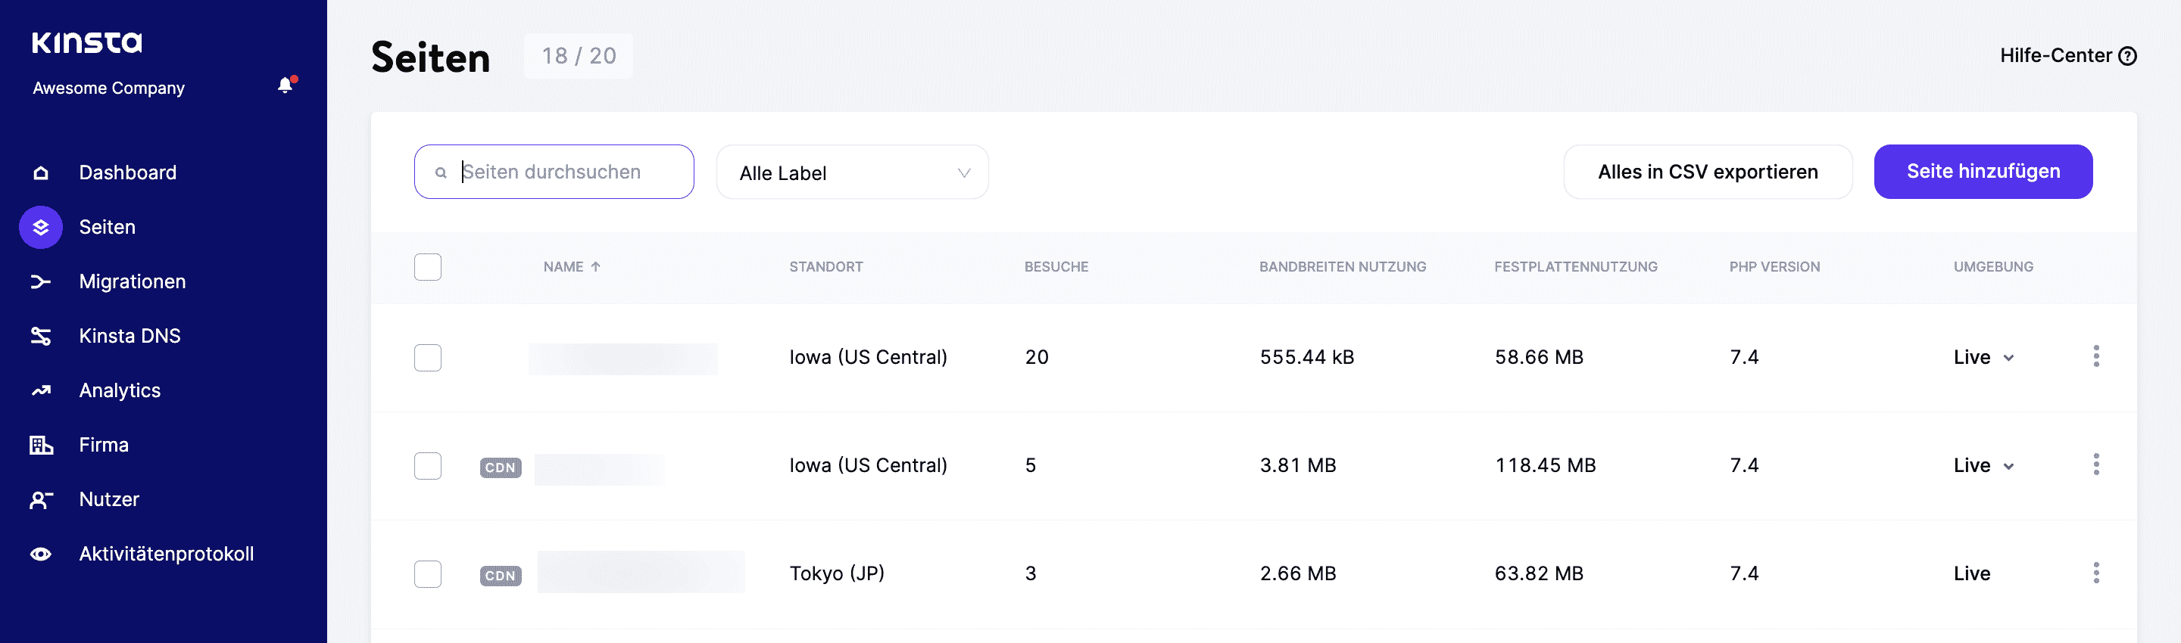Click the Seite hinzufügen button
Viewport: 2181px width, 643px height.
coord(1983,172)
